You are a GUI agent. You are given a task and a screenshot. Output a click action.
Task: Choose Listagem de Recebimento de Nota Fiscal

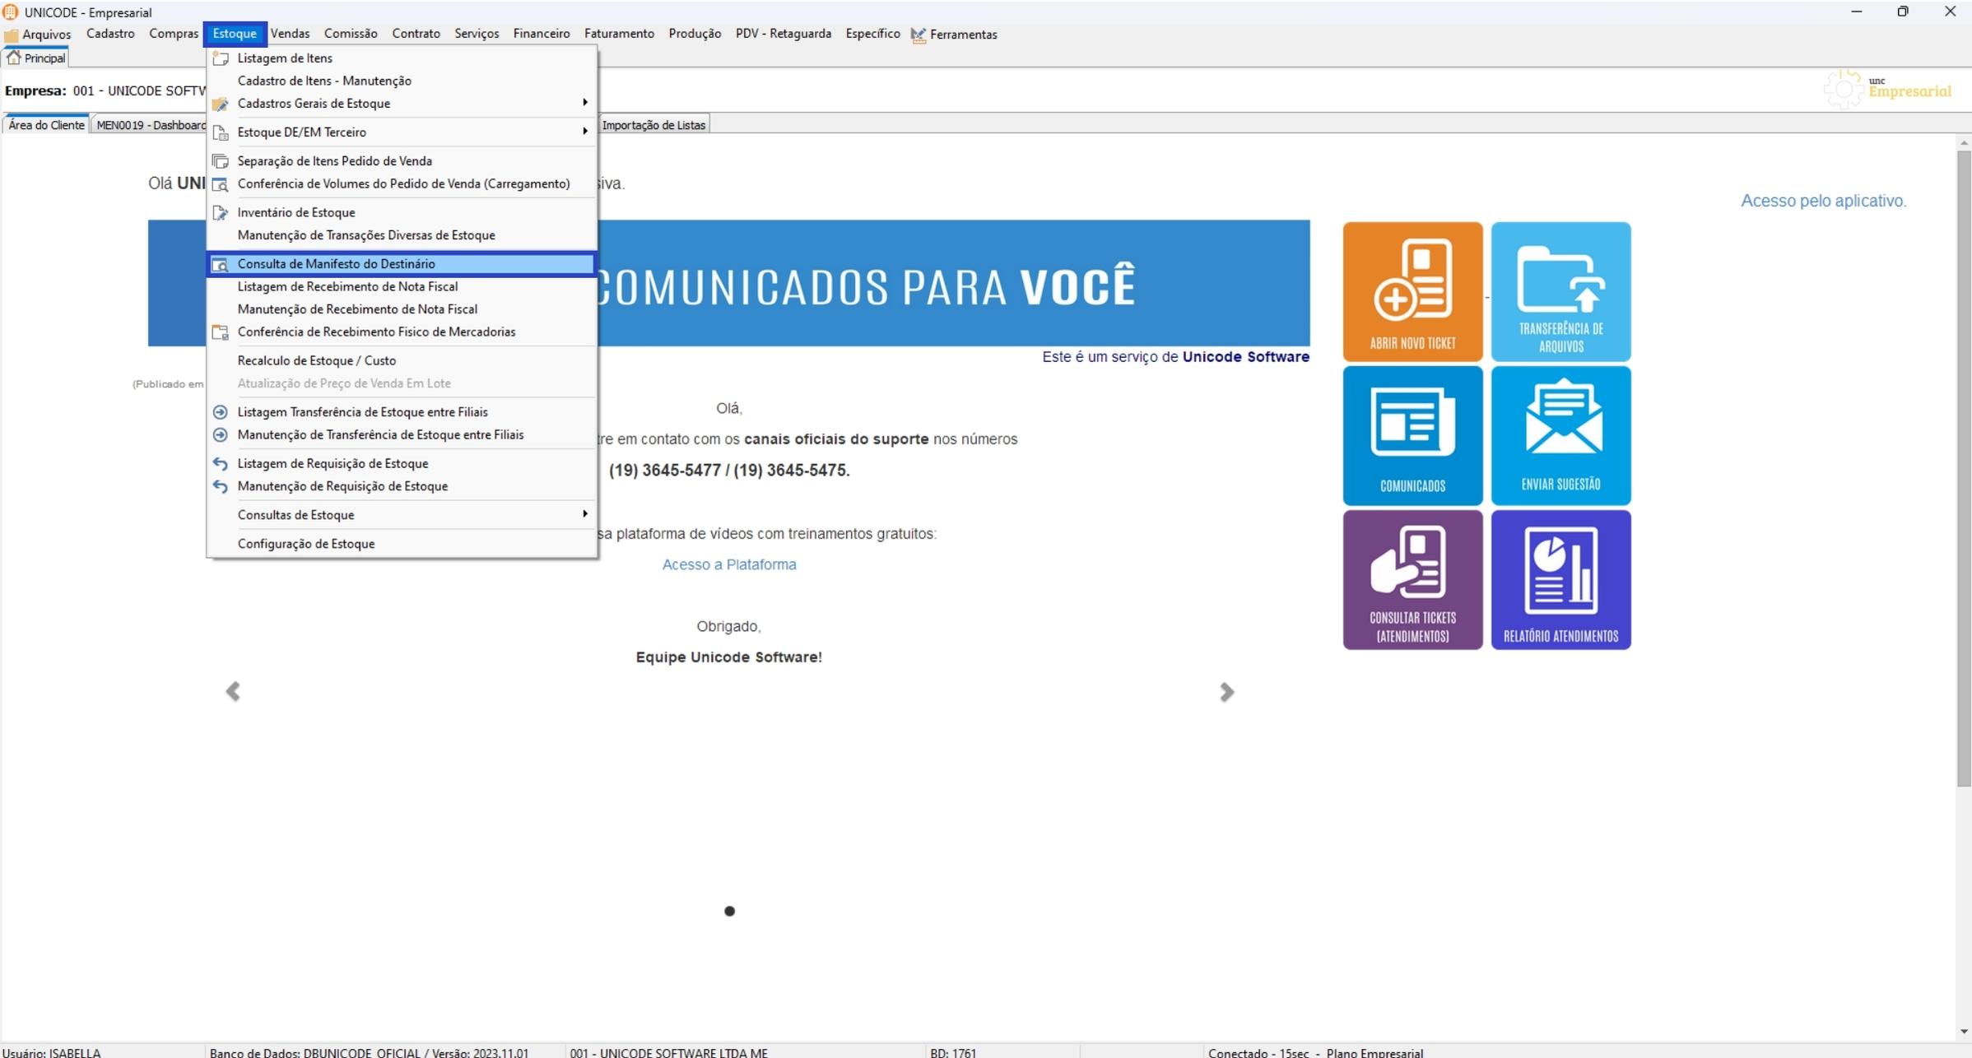pyautogui.click(x=347, y=286)
